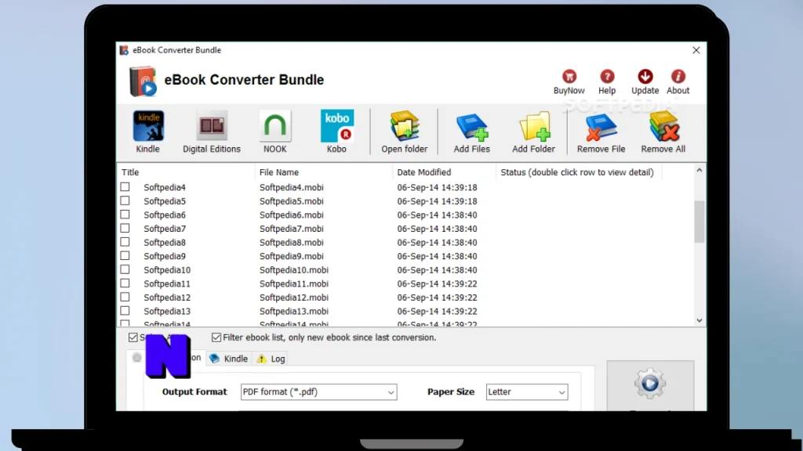
Task: Click the Softpedia9 title text
Action: [x=165, y=257]
